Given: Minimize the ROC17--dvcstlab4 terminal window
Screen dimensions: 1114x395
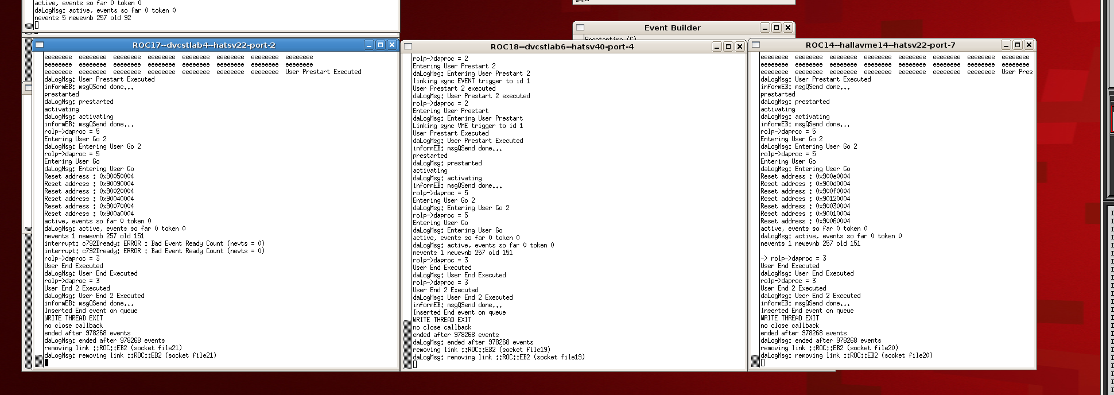Looking at the screenshot, I should tap(369, 45).
